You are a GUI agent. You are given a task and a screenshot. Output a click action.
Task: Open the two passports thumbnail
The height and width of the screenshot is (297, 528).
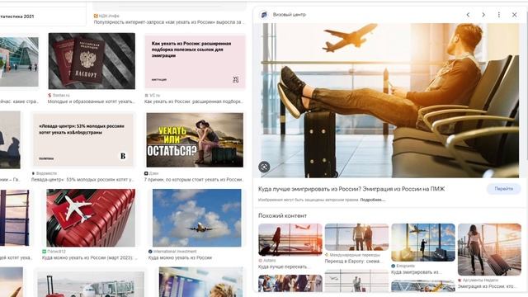click(92, 61)
